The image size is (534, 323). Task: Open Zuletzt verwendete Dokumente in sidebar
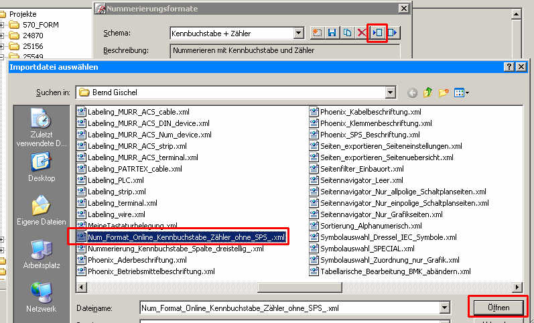pos(42,128)
